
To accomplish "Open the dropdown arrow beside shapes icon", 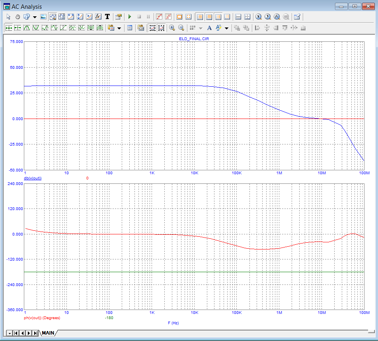I will (x=35, y=17).
